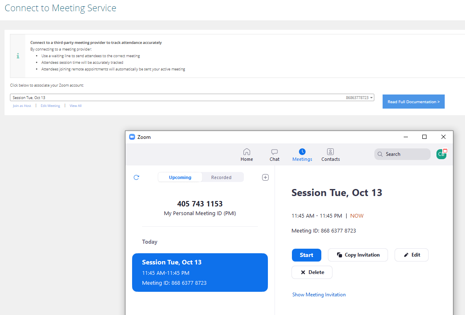Edit the Session Tue, Oct 13 meeting
This screenshot has width=465, height=315.
(x=411, y=255)
